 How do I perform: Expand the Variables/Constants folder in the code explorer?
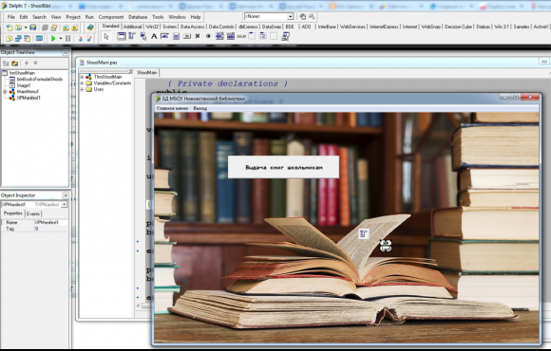pyautogui.click(x=82, y=83)
